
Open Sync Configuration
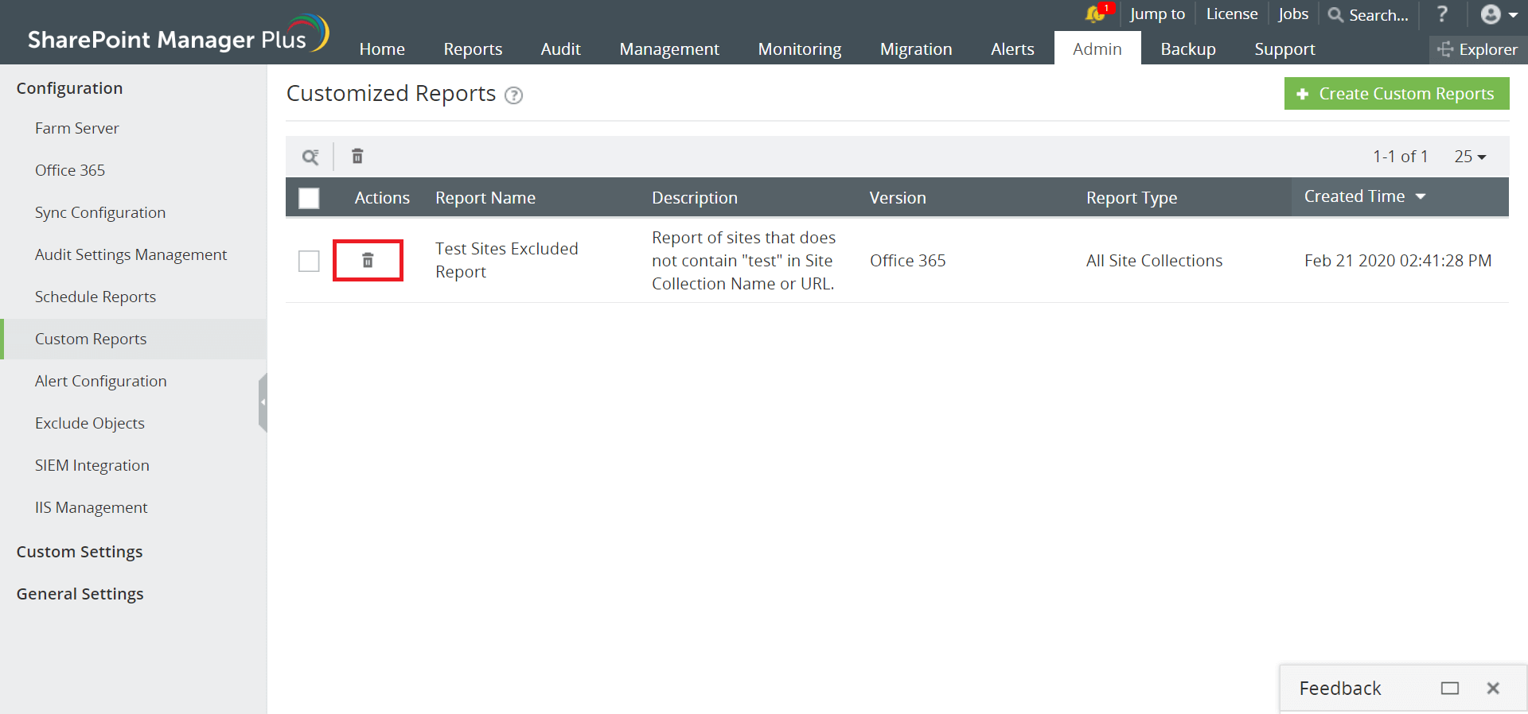100,212
